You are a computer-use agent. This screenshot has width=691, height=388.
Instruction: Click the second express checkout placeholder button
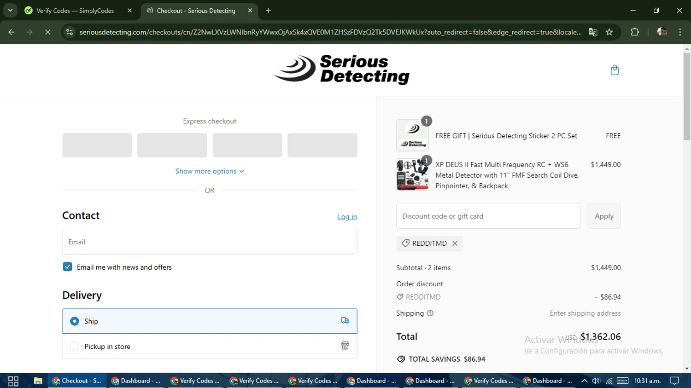click(172, 145)
